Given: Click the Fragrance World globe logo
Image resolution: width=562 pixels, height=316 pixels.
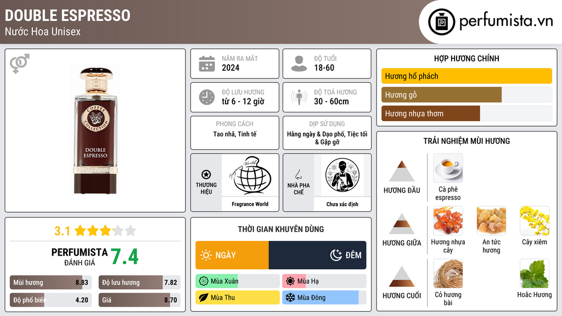Looking at the screenshot, I should [x=250, y=175].
